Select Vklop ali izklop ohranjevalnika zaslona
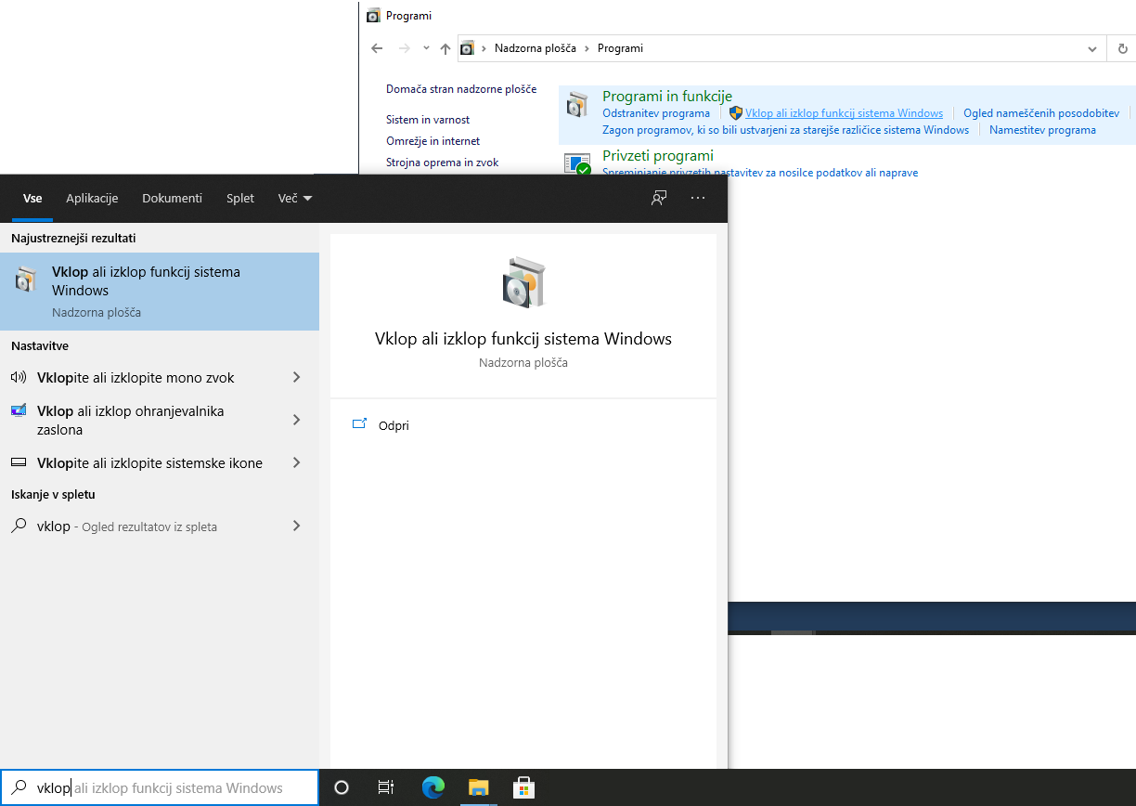The width and height of the screenshot is (1136, 806). pyautogui.click(x=160, y=420)
